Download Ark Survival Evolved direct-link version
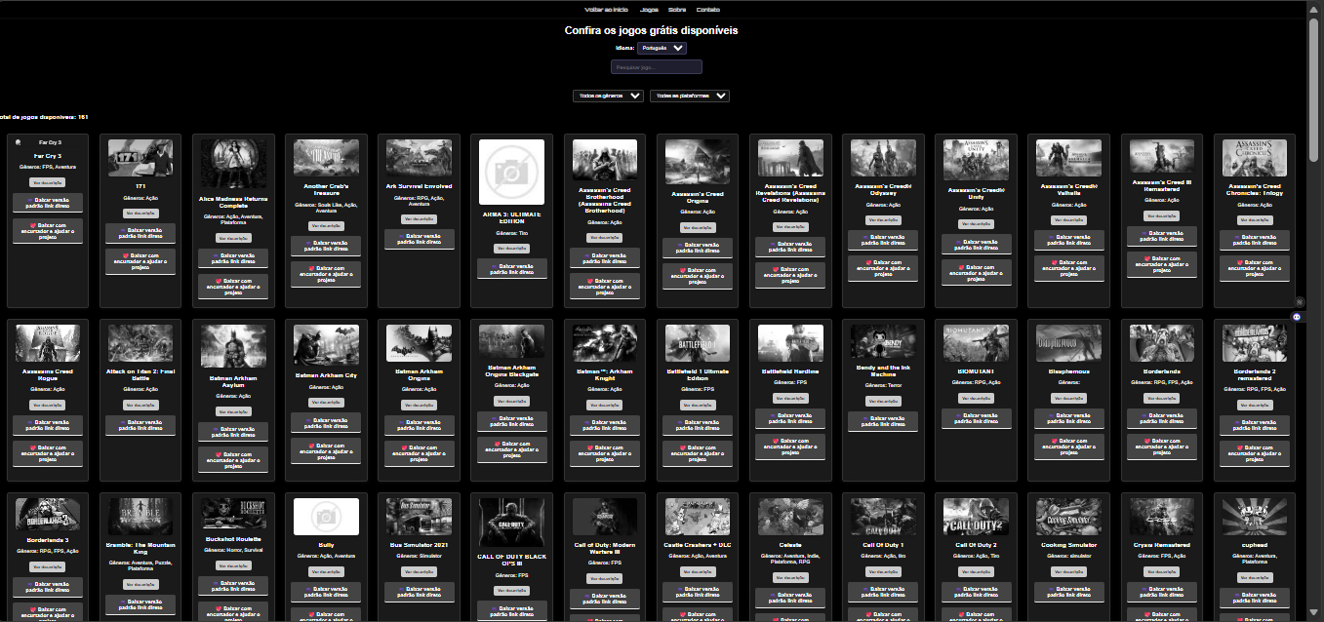The image size is (1324, 622). (x=420, y=241)
